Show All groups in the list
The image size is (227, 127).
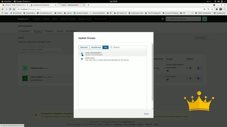point(106,47)
